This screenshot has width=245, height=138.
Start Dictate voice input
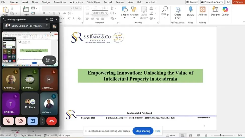pos(191,11)
